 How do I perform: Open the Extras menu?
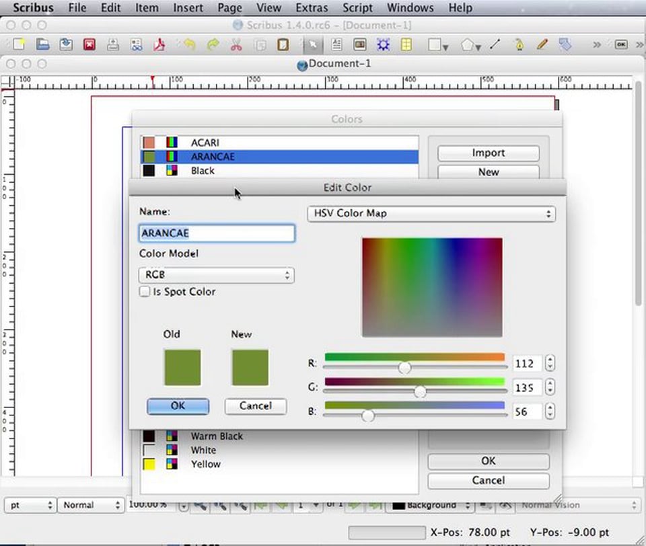click(312, 8)
